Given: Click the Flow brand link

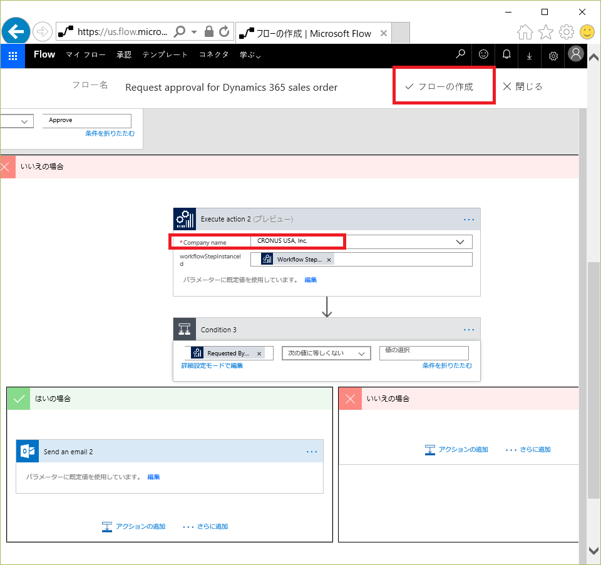Looking at the screenshot, I should click(x=44, y=54).
